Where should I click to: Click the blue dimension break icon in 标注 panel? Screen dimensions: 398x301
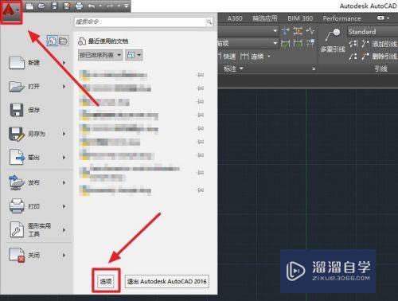(x=285, y=31)
